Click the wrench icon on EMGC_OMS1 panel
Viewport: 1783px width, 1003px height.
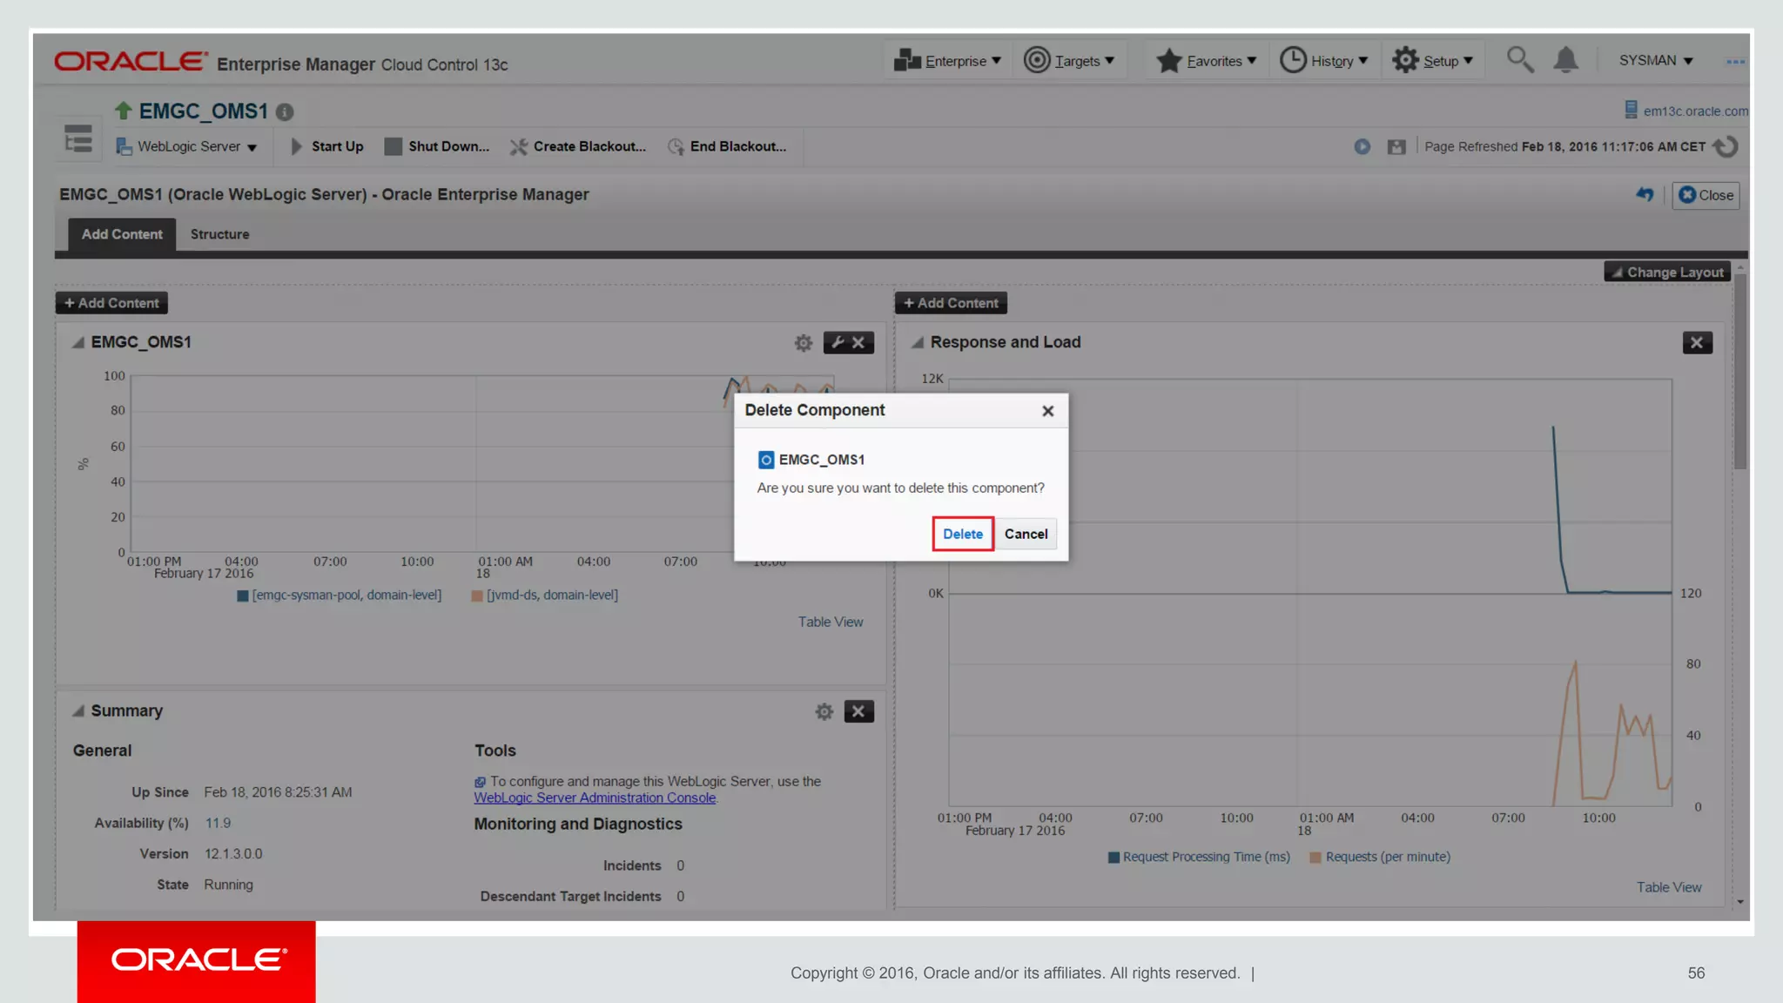838,342
